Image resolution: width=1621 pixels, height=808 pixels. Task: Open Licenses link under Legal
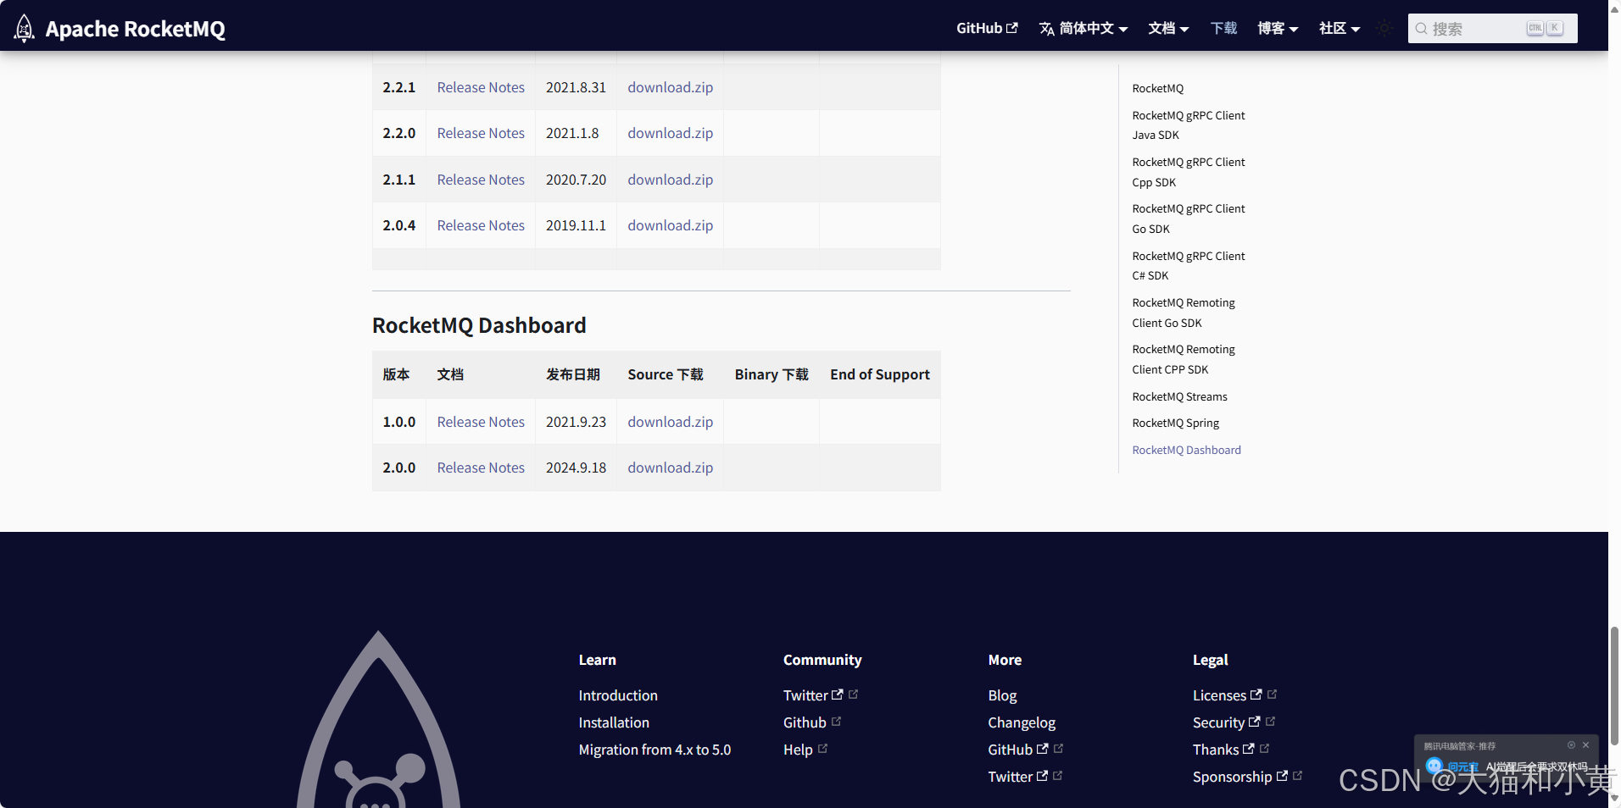coord(1227,695)
